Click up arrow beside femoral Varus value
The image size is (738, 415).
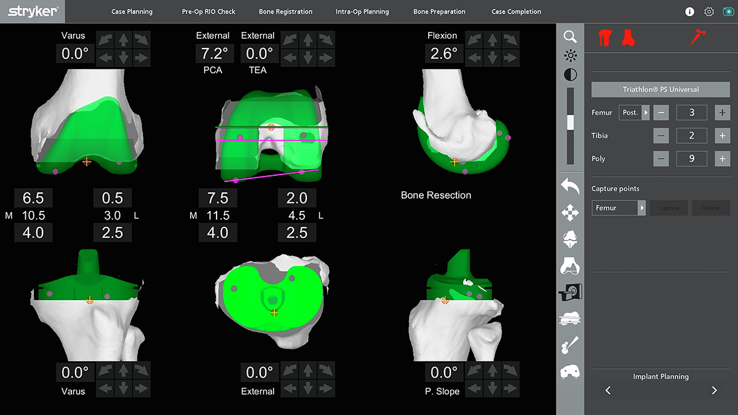pos(124,40)
